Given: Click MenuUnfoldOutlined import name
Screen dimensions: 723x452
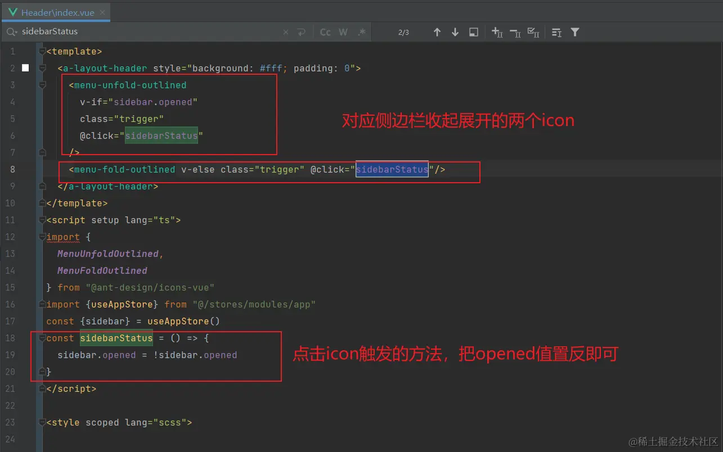Looking at the screenshot, I should [108, 254].
